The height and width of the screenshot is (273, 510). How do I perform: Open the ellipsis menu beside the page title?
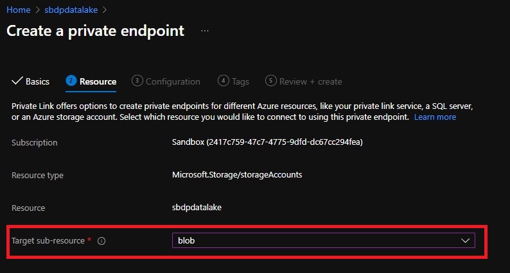[205, 31]
